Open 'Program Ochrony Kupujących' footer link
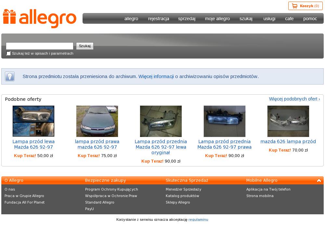325x226 pixels. tap(111, 189)
